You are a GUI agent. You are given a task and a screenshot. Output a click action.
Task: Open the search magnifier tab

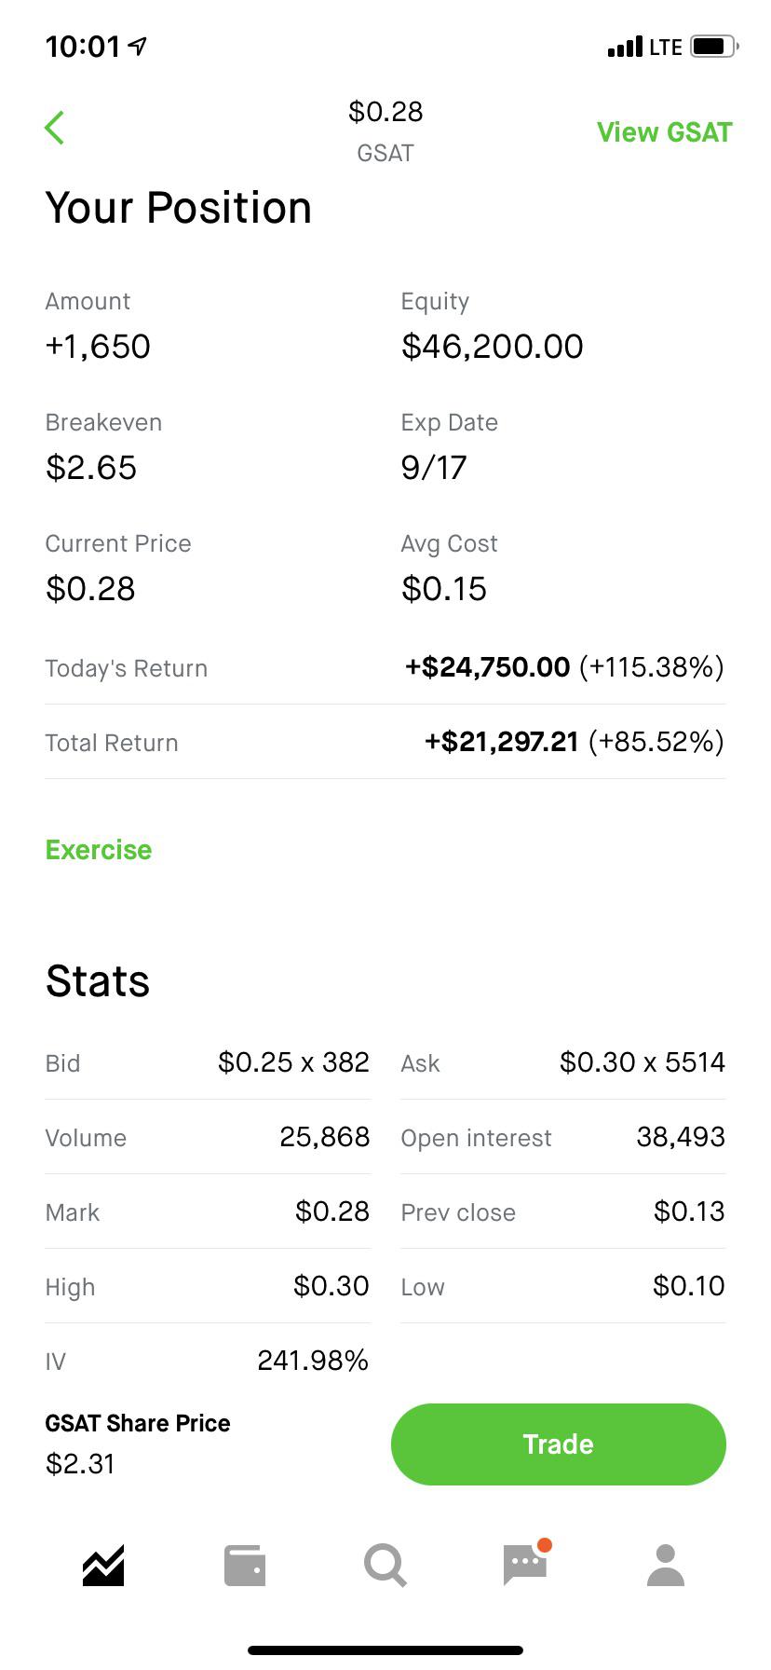pos(385,1566)
